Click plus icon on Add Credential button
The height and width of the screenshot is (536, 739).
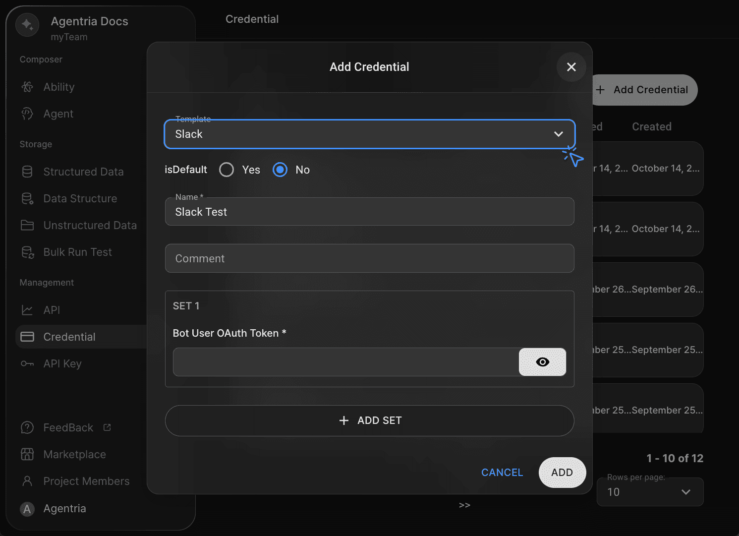click(601, 90)
